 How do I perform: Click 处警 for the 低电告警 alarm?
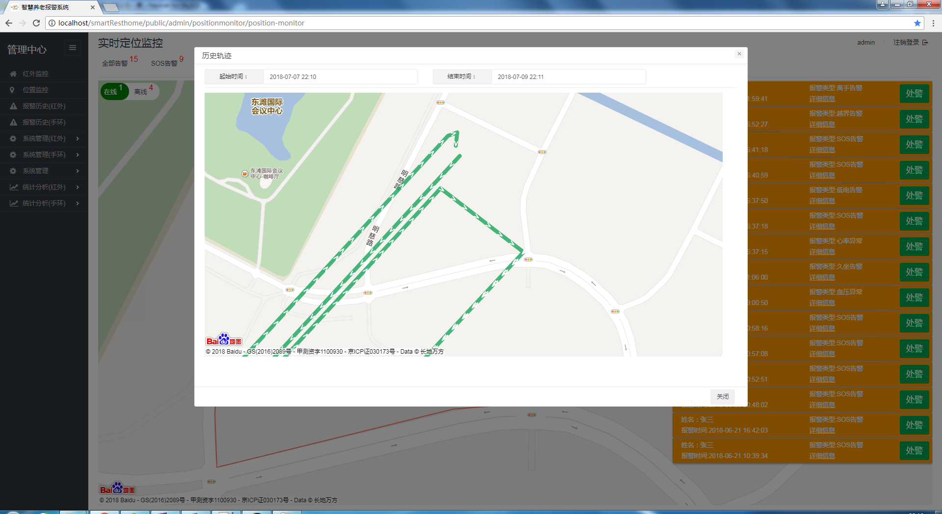tap(915, 195)
